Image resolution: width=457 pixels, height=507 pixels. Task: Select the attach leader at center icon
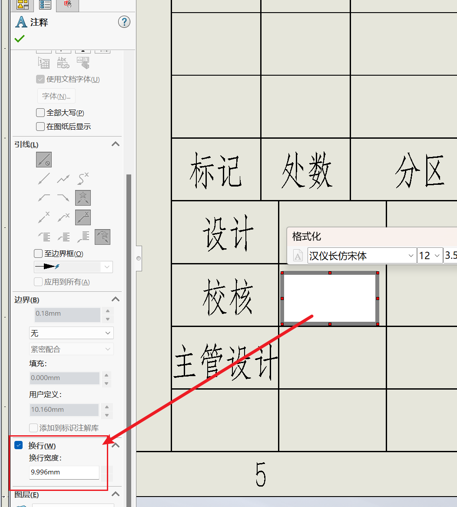[x=63, y=237]
